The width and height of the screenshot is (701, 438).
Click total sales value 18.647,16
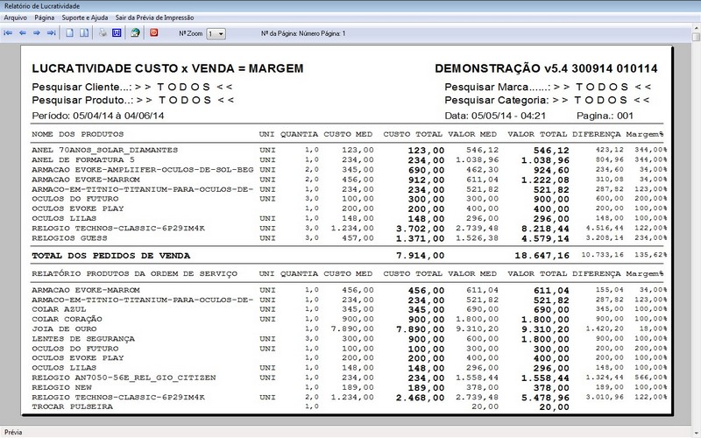tap(542, 256)
